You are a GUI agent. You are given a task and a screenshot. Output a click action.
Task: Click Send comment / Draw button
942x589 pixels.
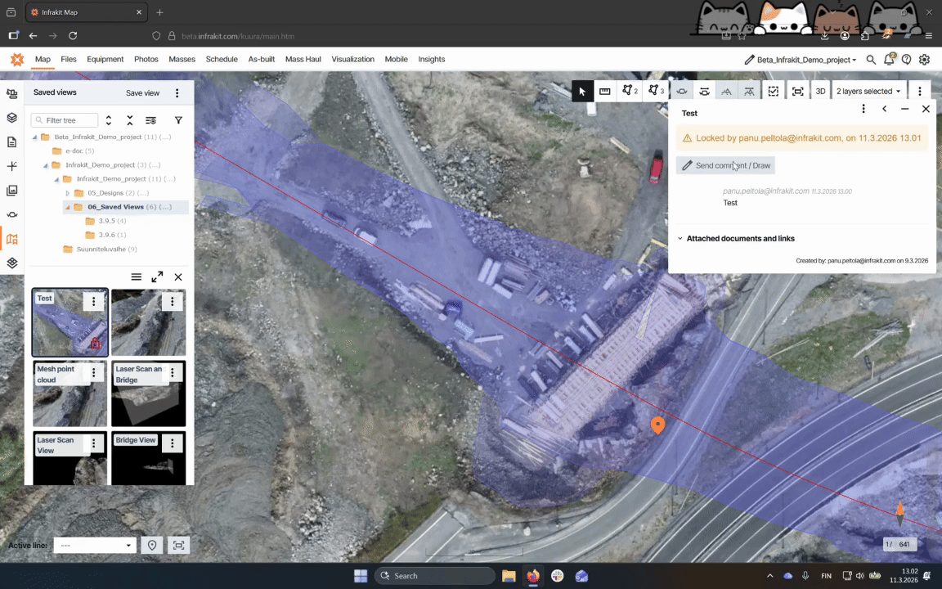pos(725,165)
